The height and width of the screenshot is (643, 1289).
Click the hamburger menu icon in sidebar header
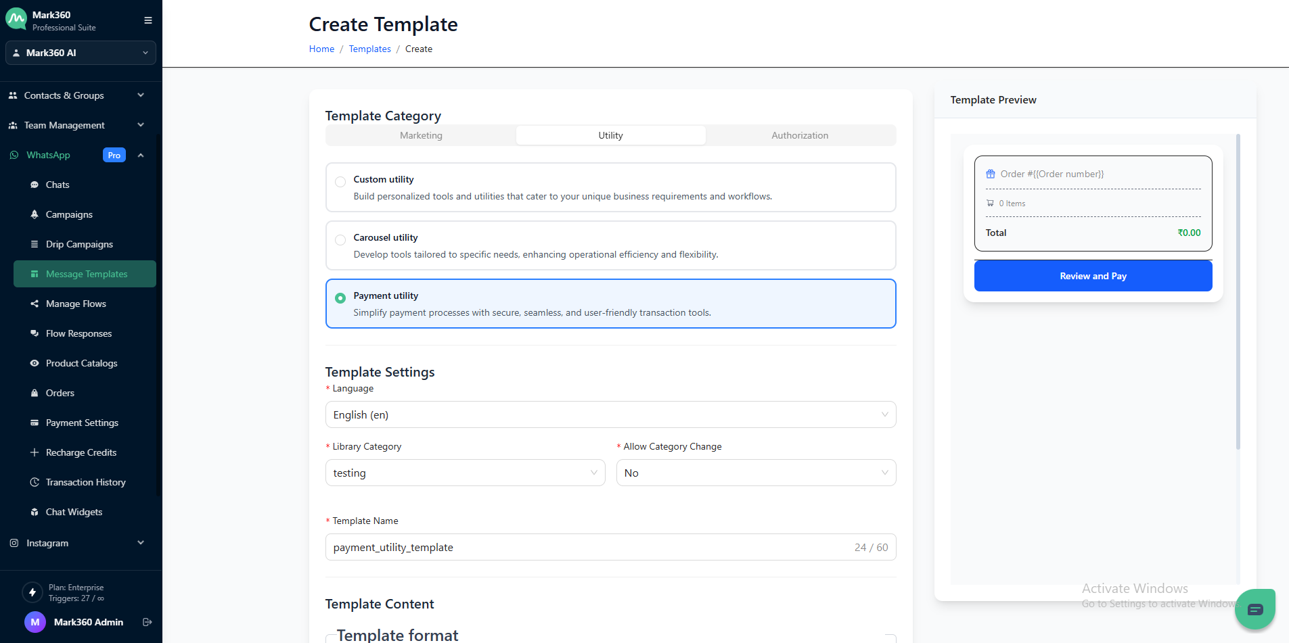pos(148,20)
